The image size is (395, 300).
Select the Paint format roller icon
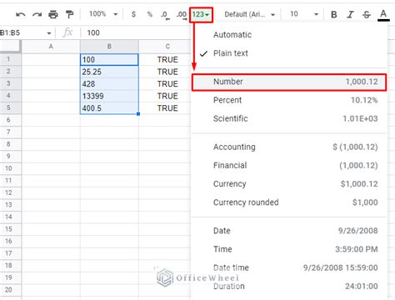point(69,14)
